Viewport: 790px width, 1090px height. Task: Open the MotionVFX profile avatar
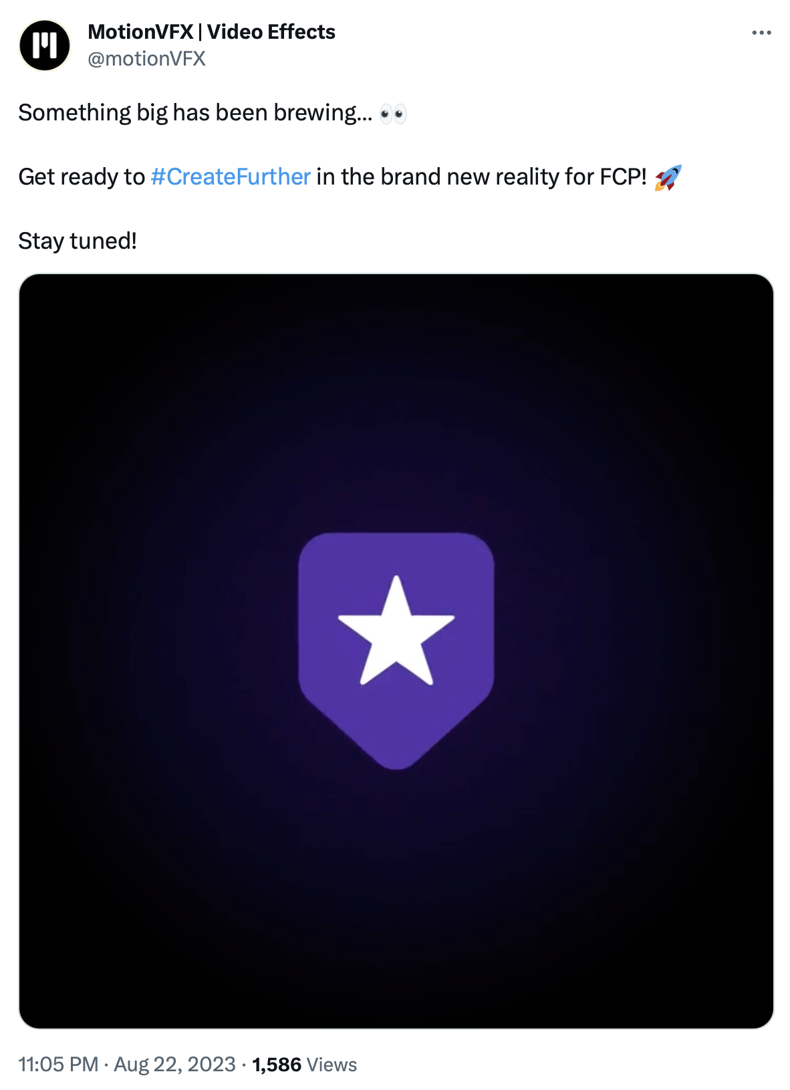pos(45,45)
